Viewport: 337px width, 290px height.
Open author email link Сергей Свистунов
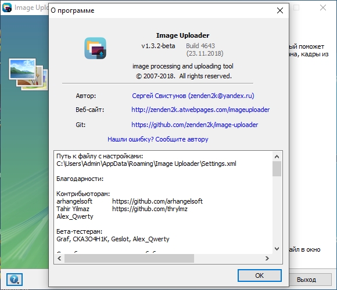click(x=193, y=96)
